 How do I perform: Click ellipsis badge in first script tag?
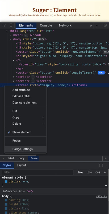click(x=33, y=77)
